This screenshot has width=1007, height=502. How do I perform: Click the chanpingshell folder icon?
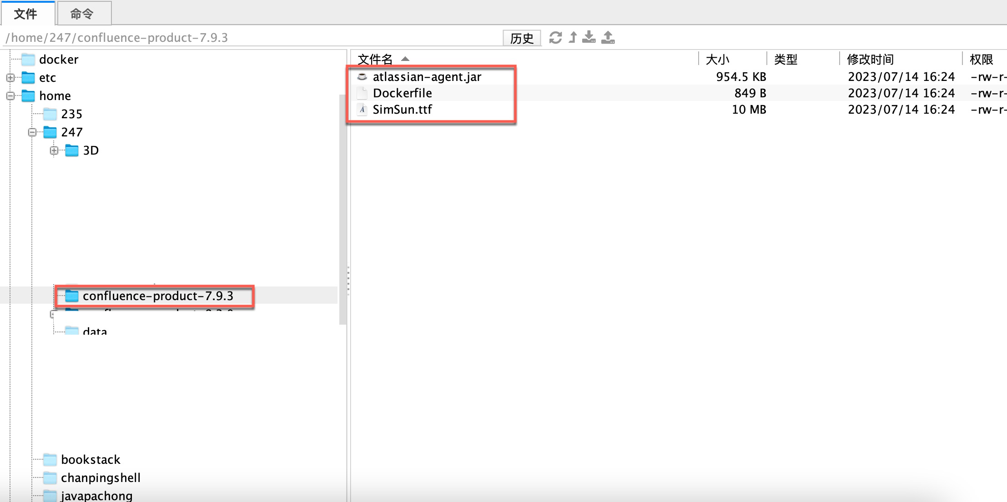(x=50, y=478)
